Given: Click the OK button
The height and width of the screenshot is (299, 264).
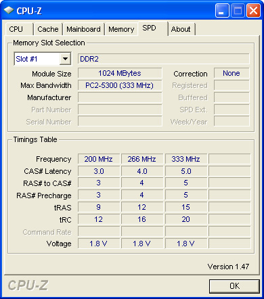Looking at the screenshot, I should tap(234, 286).
